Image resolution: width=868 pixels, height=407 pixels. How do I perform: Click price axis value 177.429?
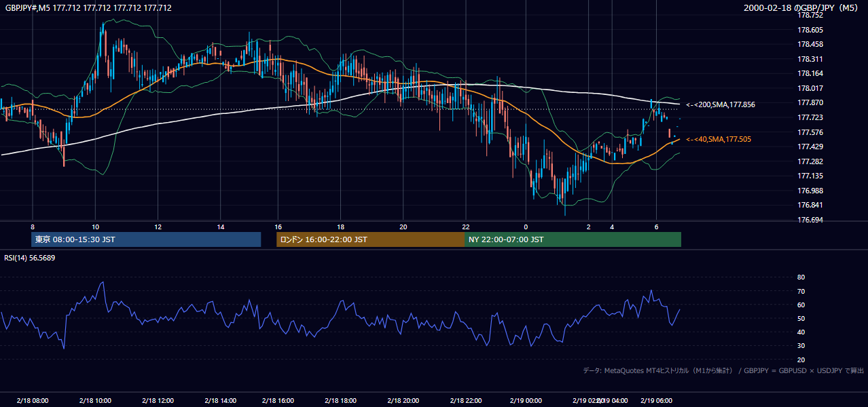810,147
